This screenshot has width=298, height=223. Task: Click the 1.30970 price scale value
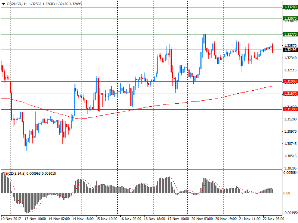pos(291,132)
